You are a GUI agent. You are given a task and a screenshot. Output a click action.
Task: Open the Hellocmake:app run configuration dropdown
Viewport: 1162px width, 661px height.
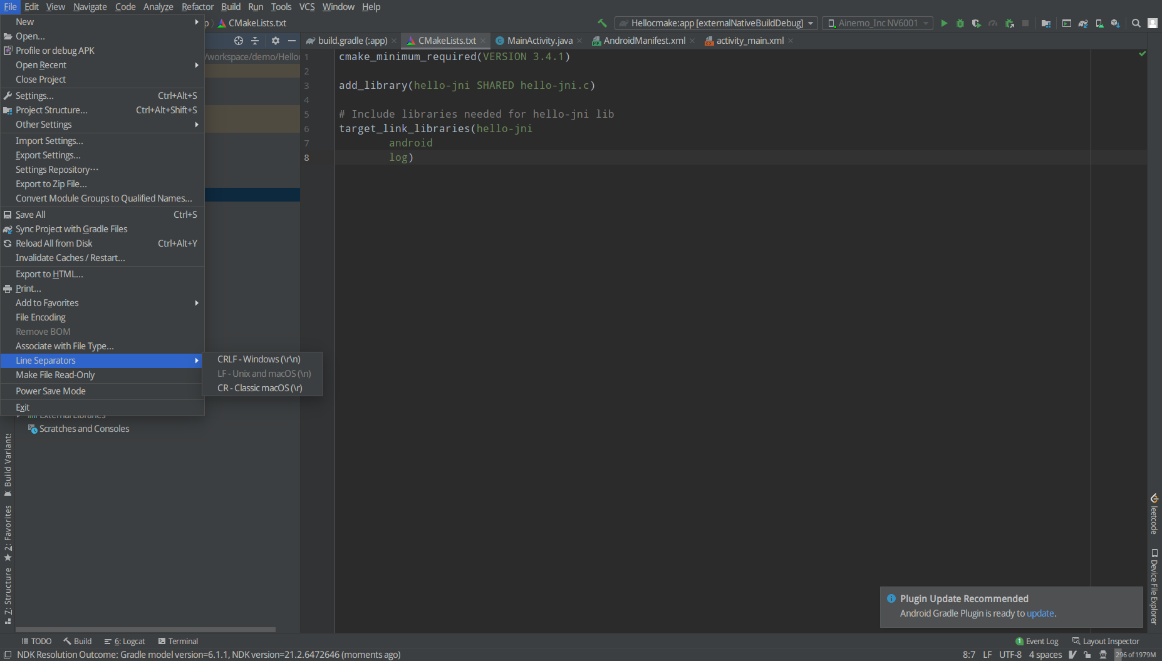[x=715, y=23]
